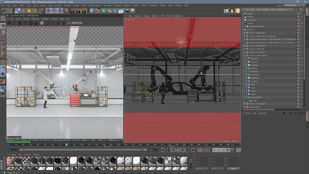Open Object Manager Tags menu
This screenshot has height=174, width=309.
pos(273,10)
